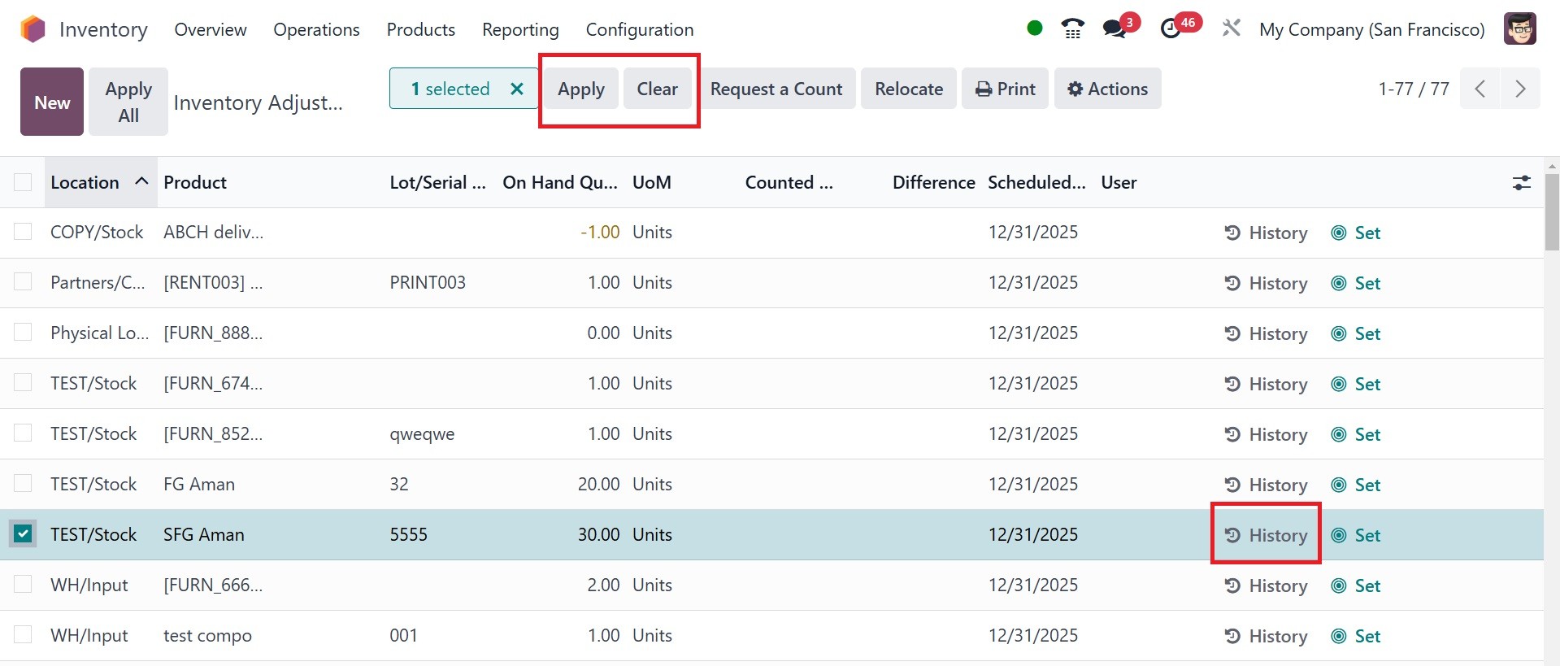Open the Configuration menu
1560x666 pixels.
click(639, 29)
